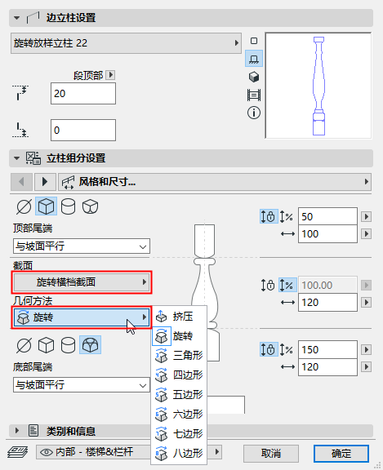383x470 pixels.
Task: Click the side post settings panel icon
Action: 33,18
